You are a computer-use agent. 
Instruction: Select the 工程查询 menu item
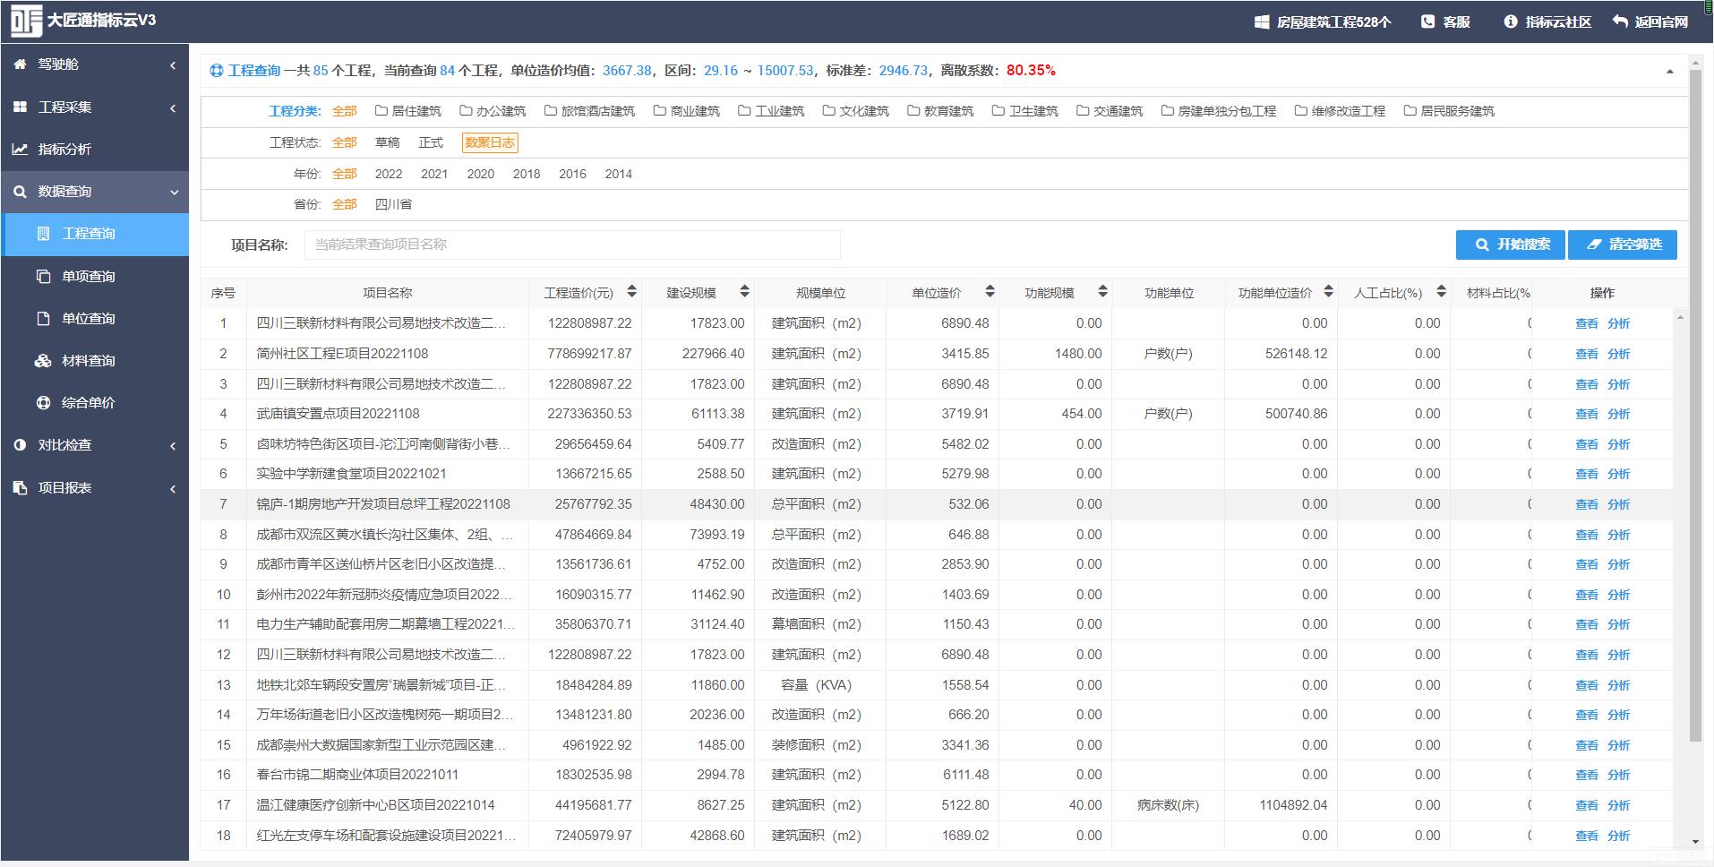95,234
